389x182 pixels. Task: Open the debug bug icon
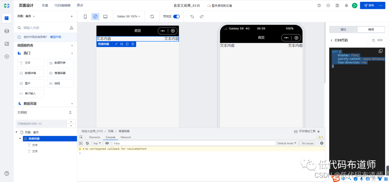(346, 5)
